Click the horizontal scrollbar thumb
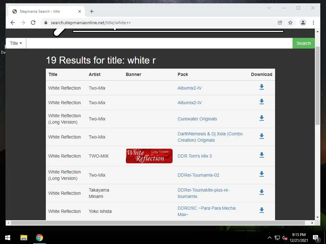The image size is (326, 244). point(158,223)
